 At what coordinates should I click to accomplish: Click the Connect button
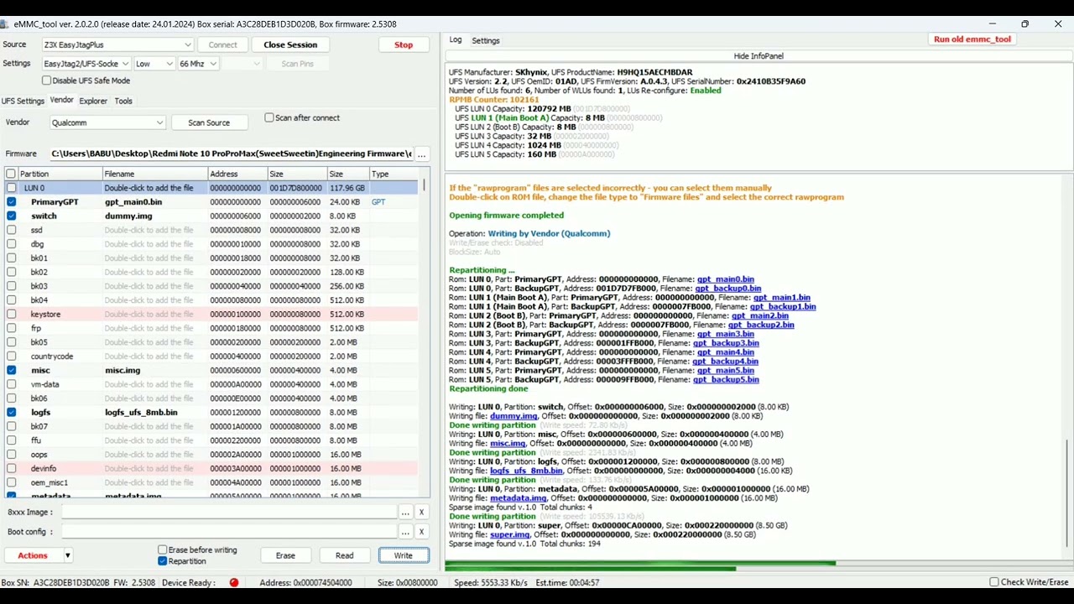tap(222, 44)
